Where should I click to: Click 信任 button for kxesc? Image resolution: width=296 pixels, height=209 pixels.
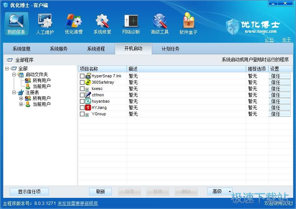coord(280,89)
